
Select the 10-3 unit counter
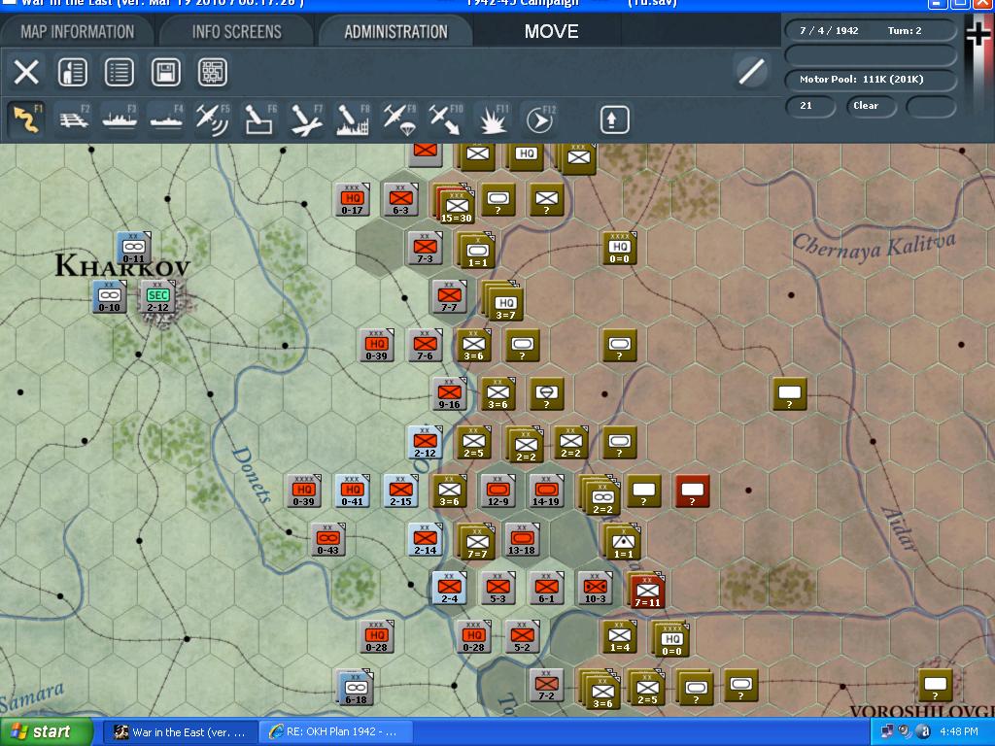[595, 588]
